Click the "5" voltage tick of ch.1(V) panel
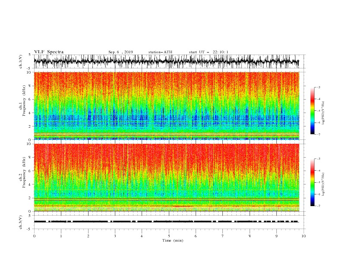The width and height of the screenshot is (342, 265). (x=30, y=55)
